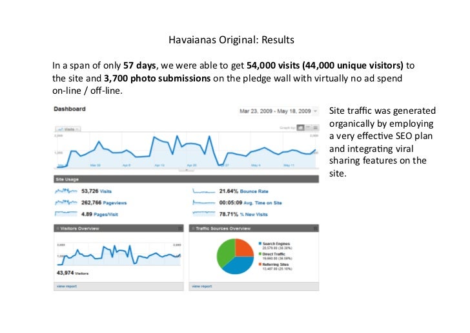The height and width of the screenshot is (333, 470).
Task: Open the % New Visits link
Action: 254,215
